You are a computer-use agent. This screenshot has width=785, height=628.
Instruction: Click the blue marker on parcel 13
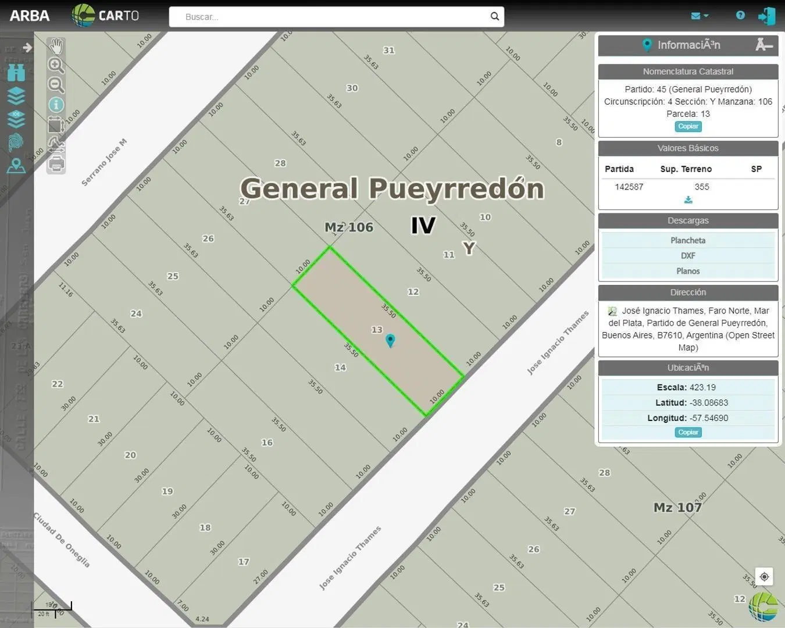coord(390,340)
